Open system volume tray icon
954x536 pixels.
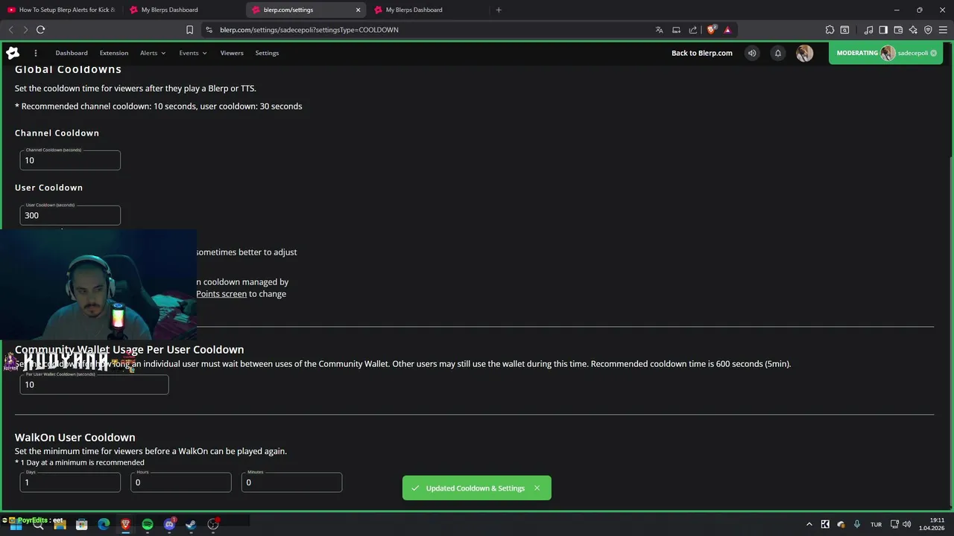[x=907, y=524]
